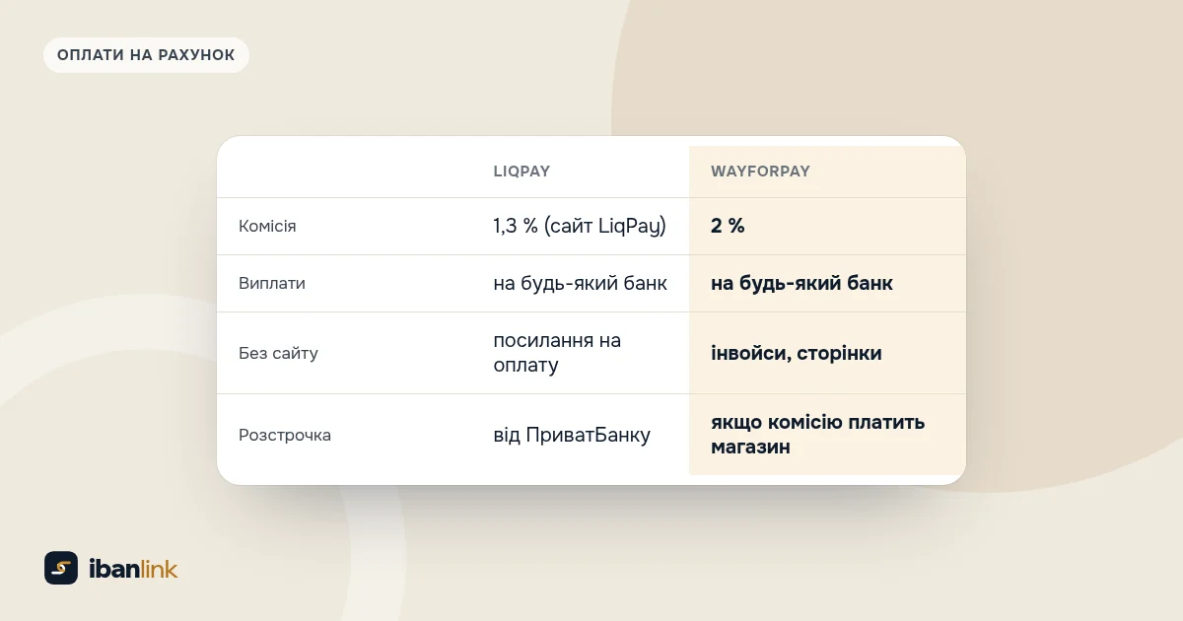Click the bold 2 % cell
The image size is (1183, 621).
pyautogui.click(x=728, y=226)
